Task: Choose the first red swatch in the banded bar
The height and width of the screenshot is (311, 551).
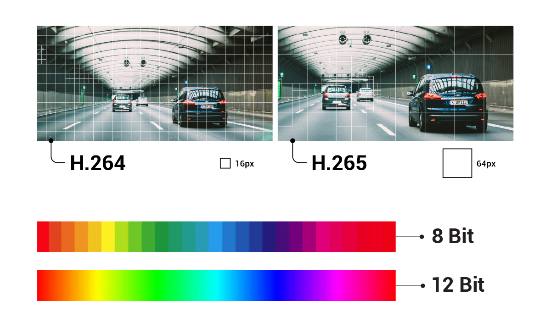Action: 43,237
